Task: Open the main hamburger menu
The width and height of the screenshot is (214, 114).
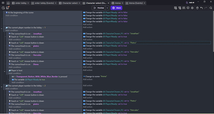Action: pyautogui.click(x=3, y=3)
